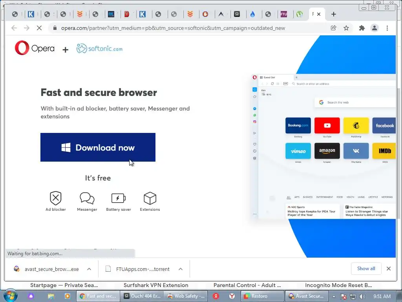The image size is (402, 302).
Task: Share this page via the share icon
Action: tap(334, 28)
